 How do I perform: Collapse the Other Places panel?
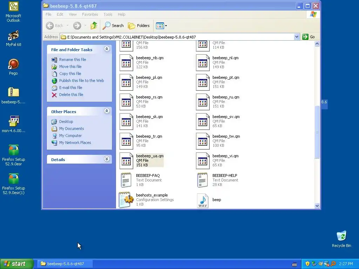click(107, 111)
